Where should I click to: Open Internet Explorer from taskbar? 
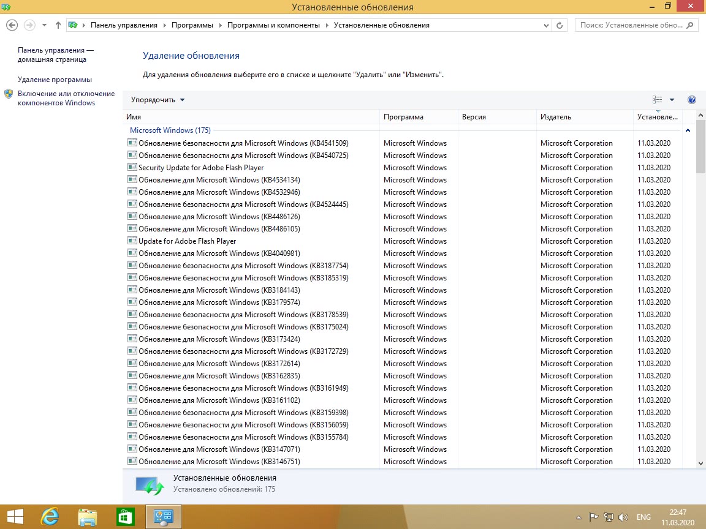[50, 517]
